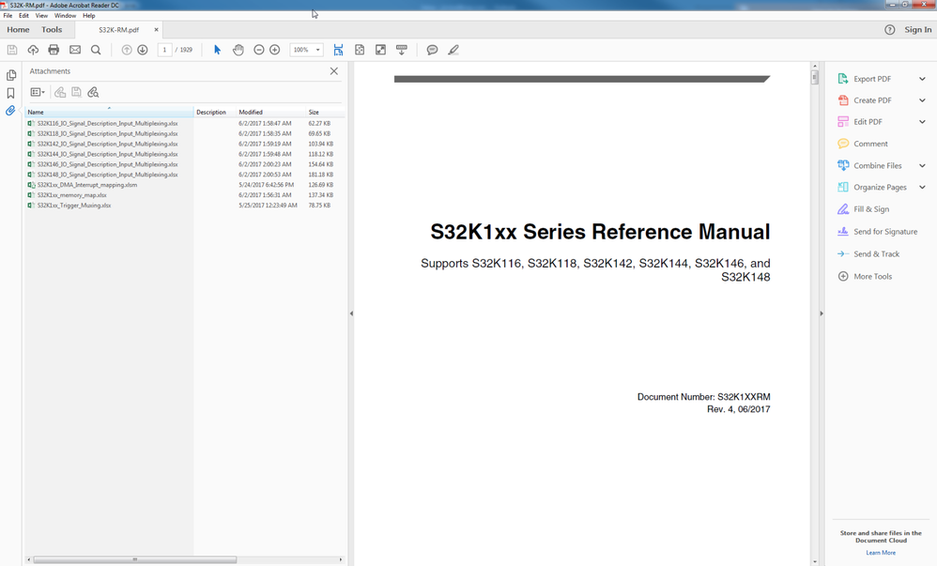This screenshot has height=566, width=937.
Task: Open the attachment options menu in Attachments panel
Action: [x=38, y=92]
